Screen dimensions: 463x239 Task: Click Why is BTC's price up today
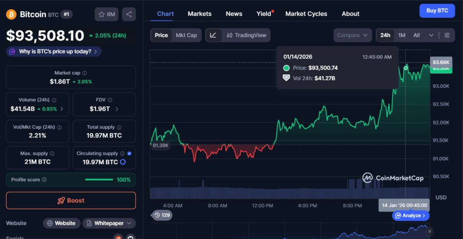[54, 51]
